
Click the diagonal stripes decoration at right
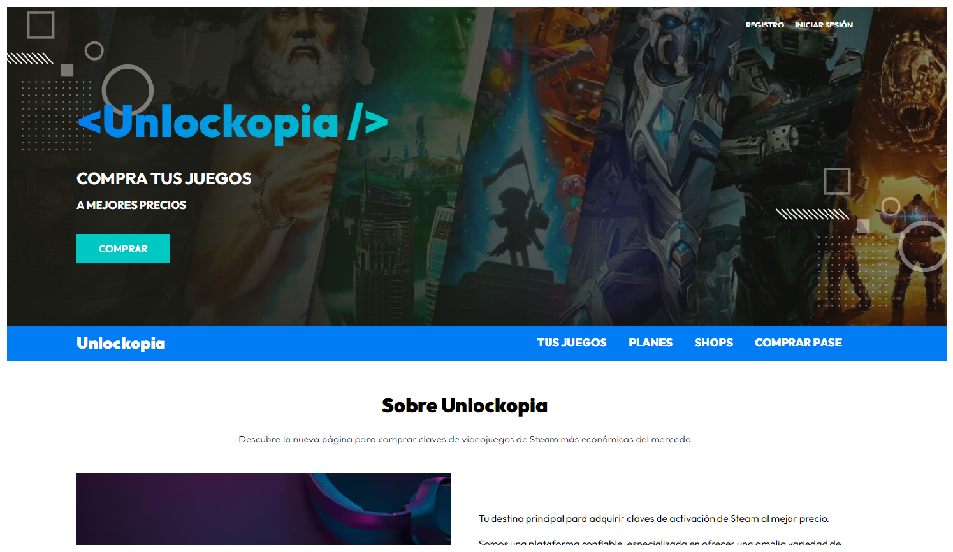[x=813, y=214]
